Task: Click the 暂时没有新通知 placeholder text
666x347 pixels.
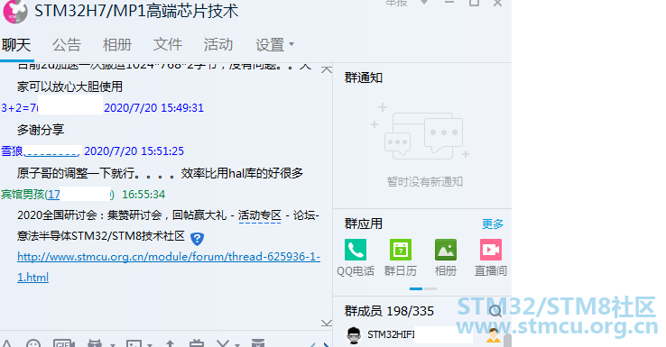Action: pyautogui.click(x=424, y=182)
